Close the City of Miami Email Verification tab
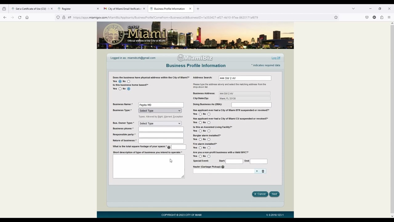 [x=144, y=9]
